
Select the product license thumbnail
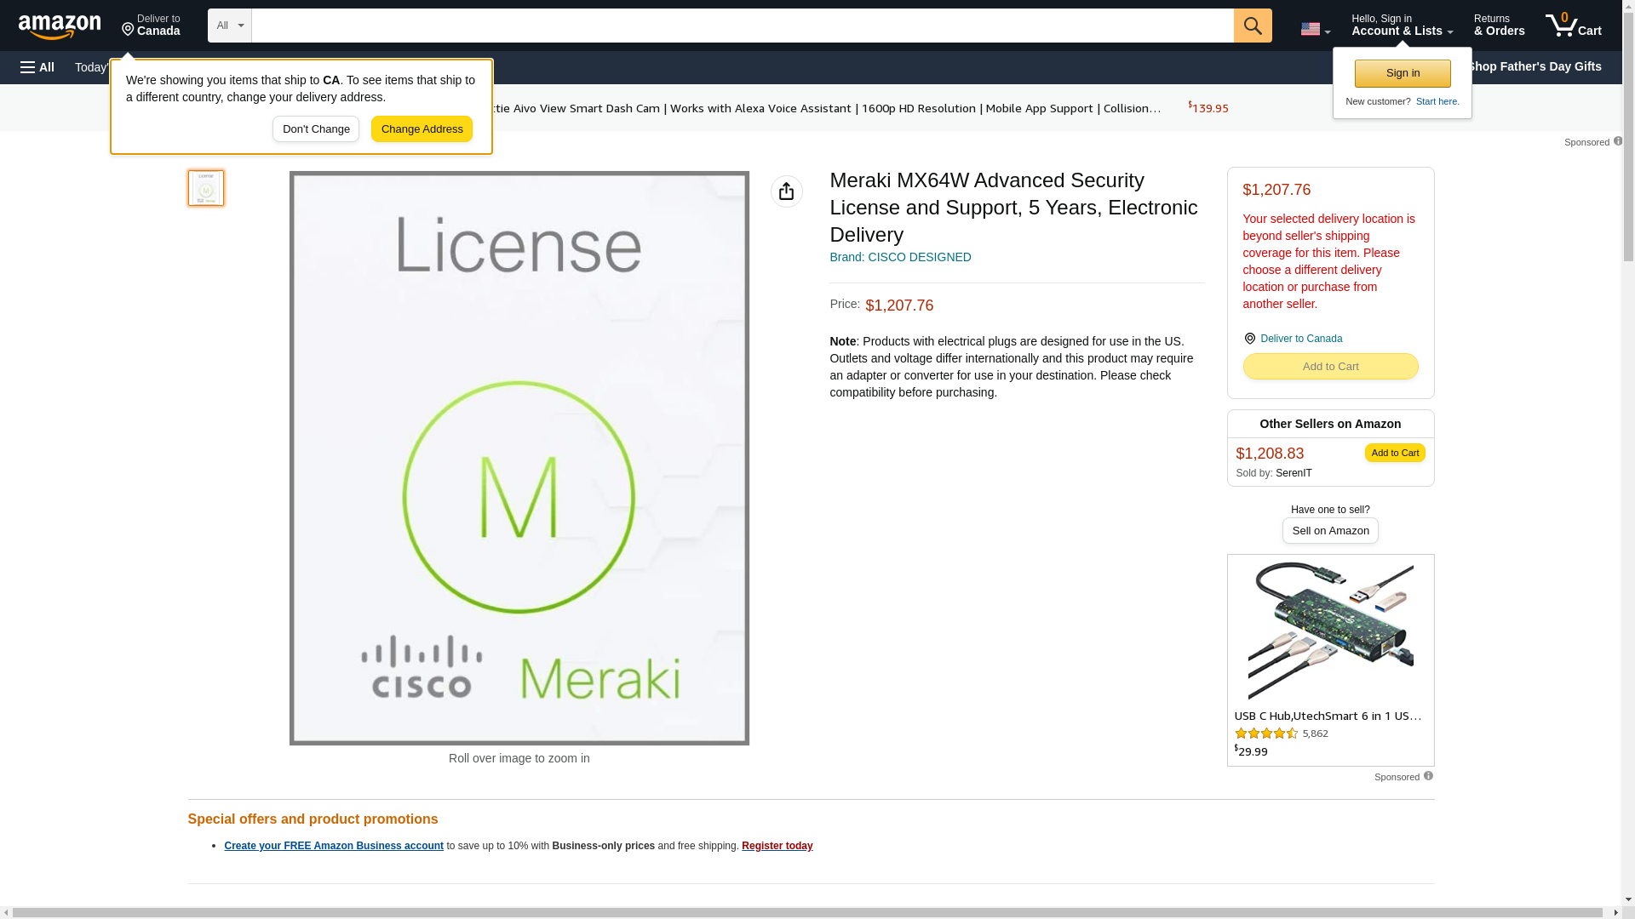pos(206,188)
